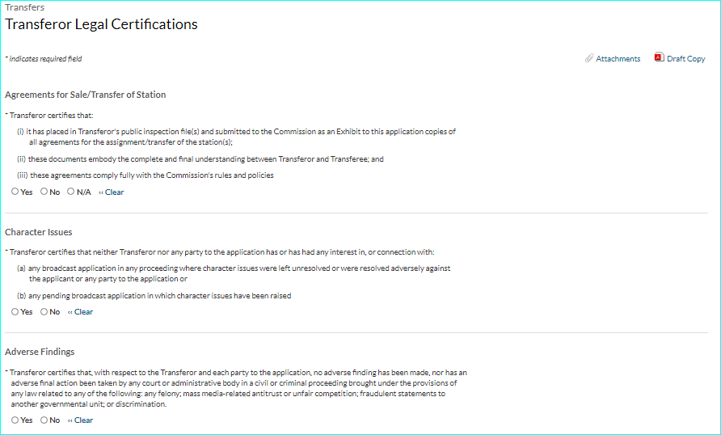The image size is (721, 435).
Task: Clear the Agreements for Sale/Transfer selection
Action: (112, 192)
